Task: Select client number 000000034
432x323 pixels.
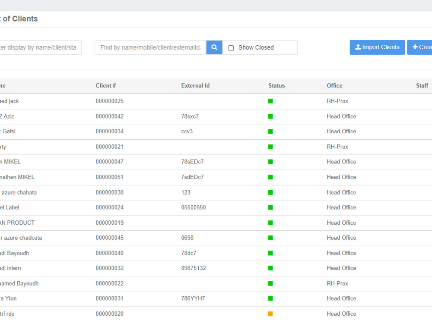Action: 110,132
